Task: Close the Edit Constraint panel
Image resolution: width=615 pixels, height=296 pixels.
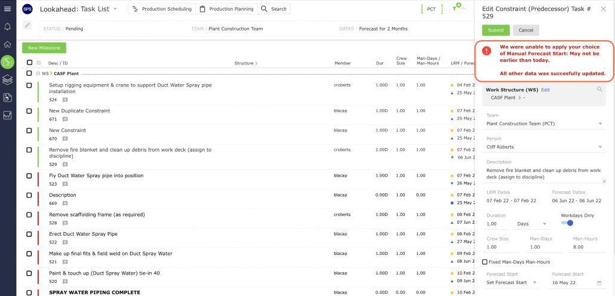Action: [x=603, y=9]
